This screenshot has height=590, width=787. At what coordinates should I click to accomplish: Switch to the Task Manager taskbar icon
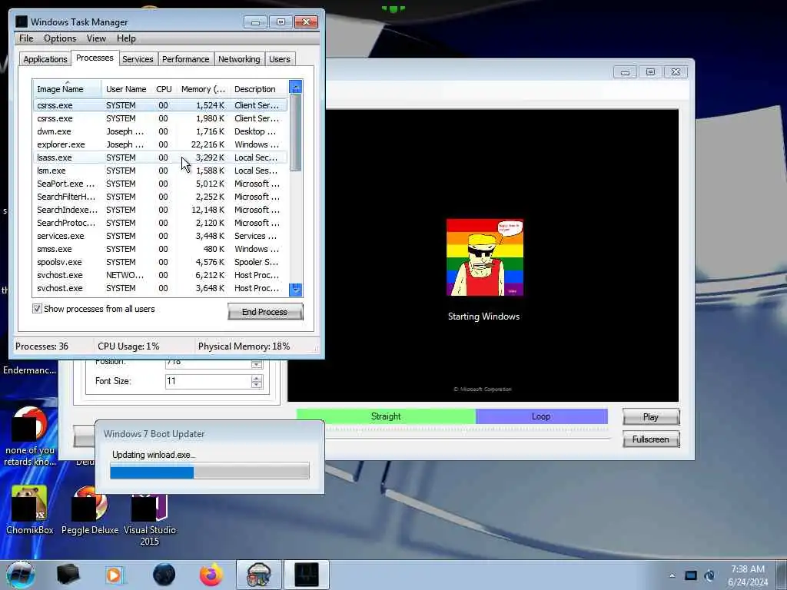click(x=307, y=575)
